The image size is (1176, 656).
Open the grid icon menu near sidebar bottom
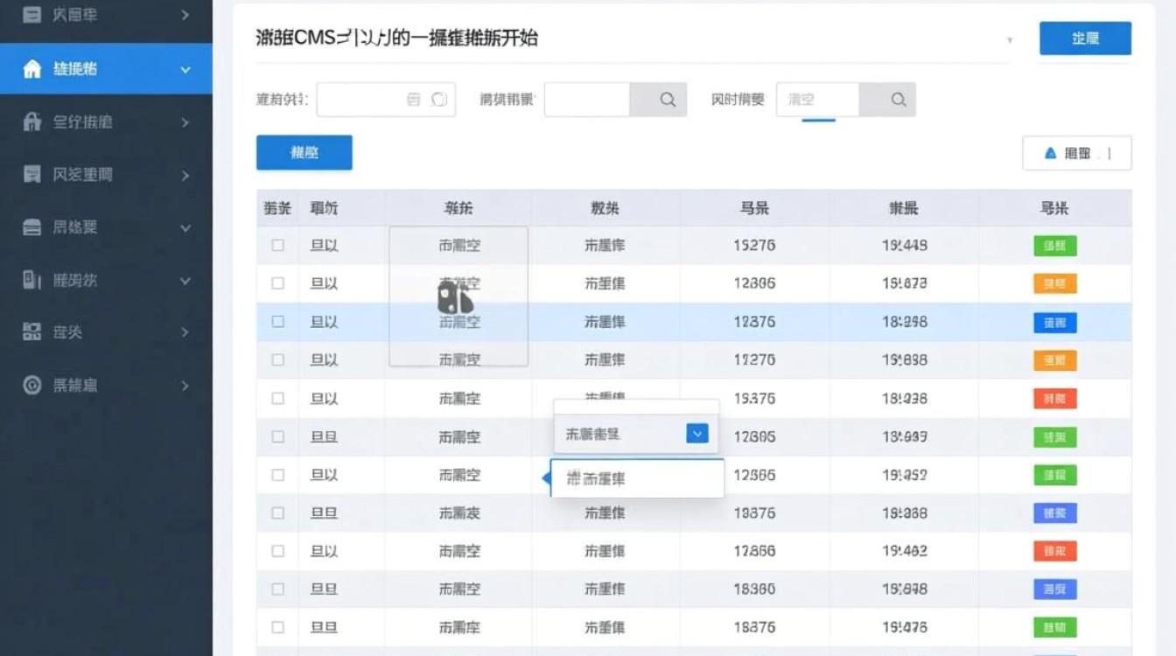(32, 332)
